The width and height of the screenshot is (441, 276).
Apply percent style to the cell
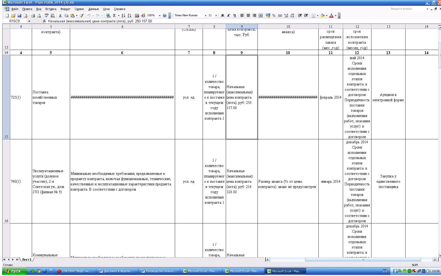click(x=274, y=16)
